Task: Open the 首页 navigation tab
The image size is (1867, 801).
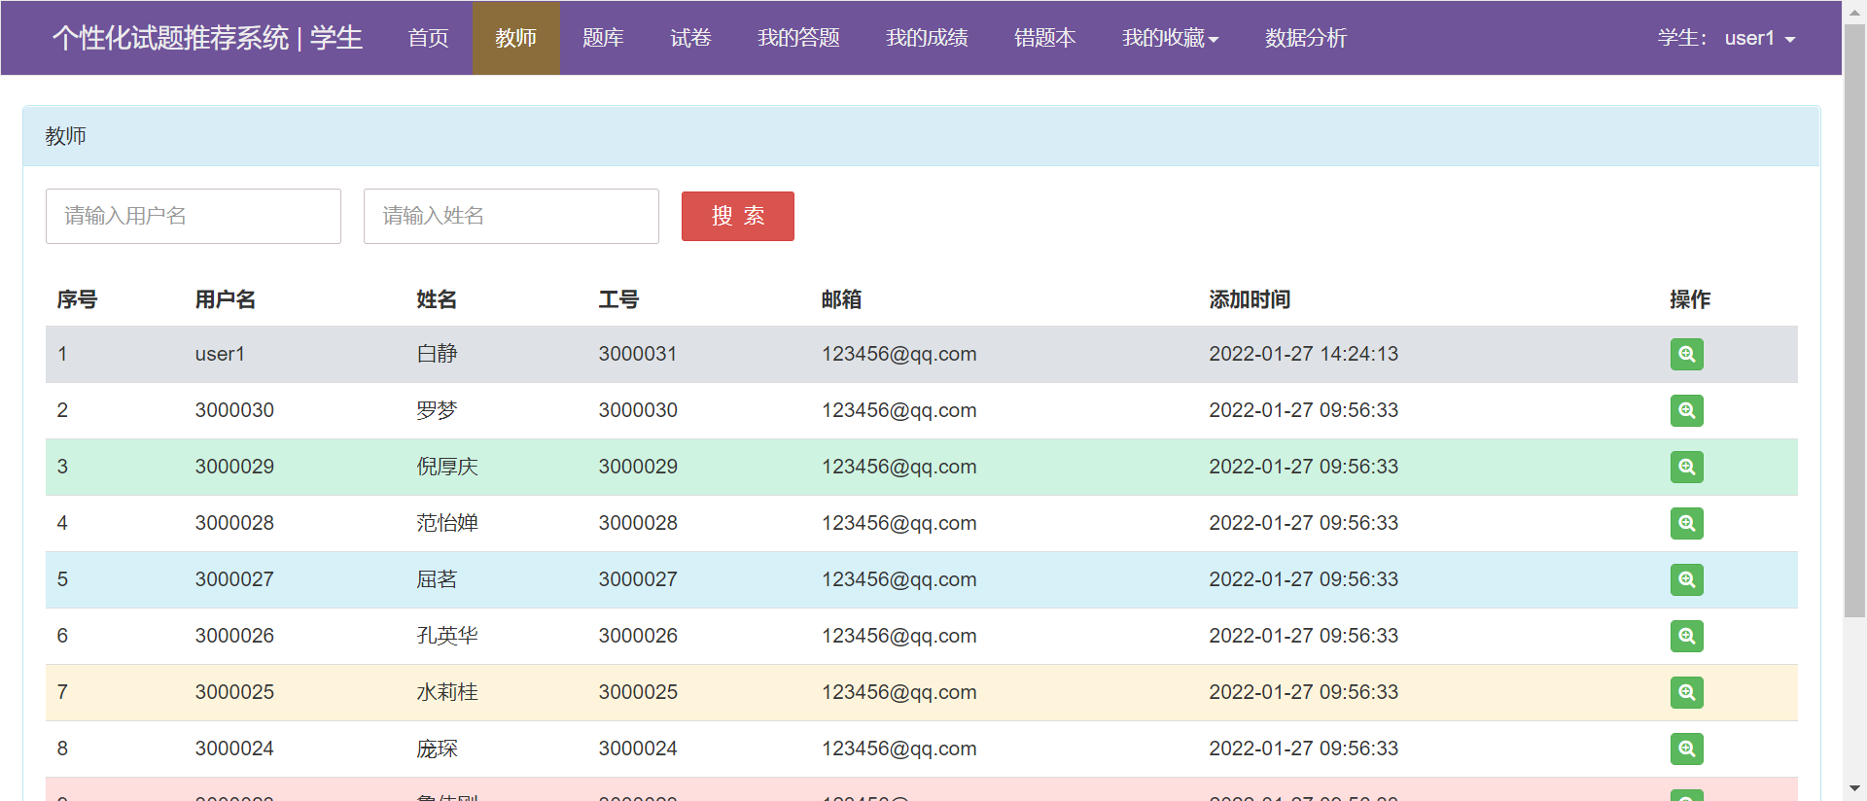Action: click(428, 38)
